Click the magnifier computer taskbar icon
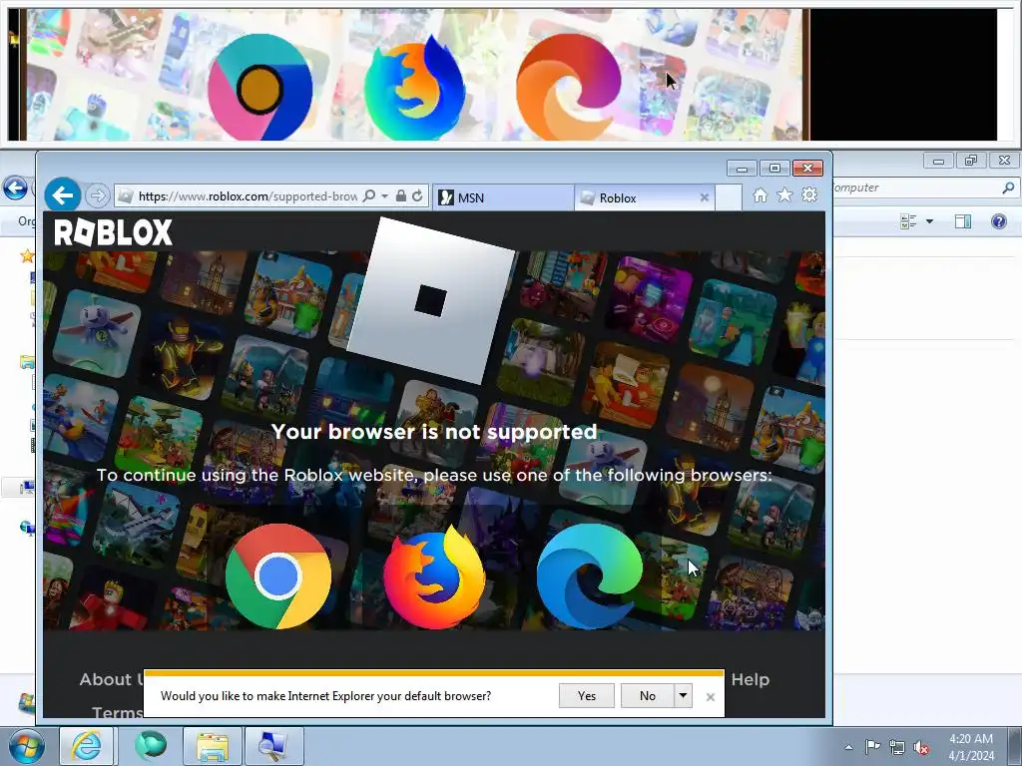 (273, 746)
